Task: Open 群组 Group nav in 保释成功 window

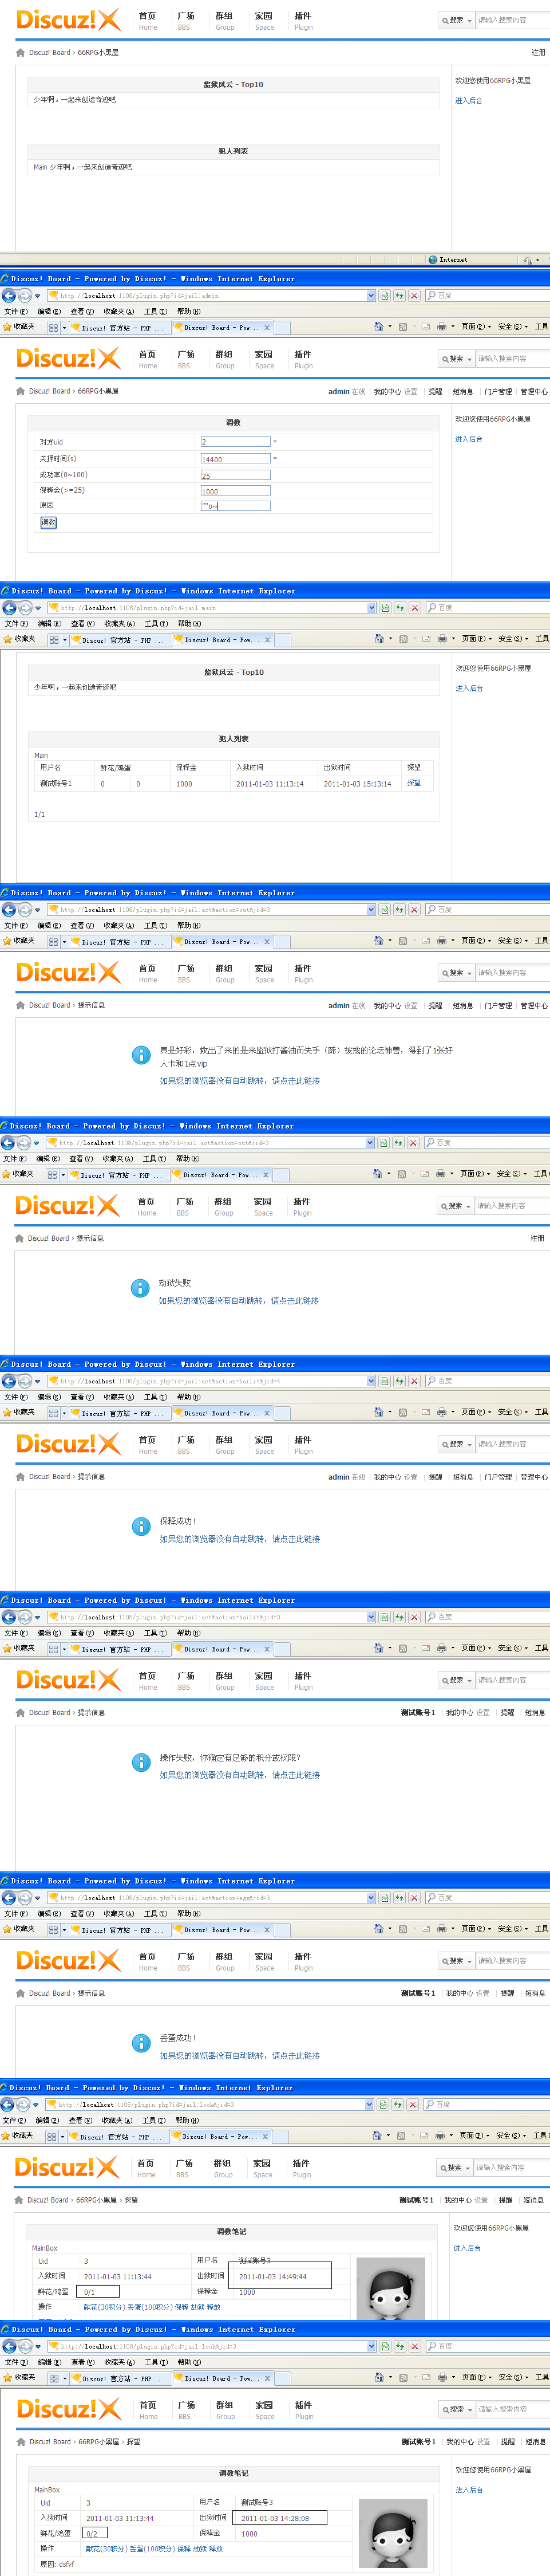Action: (x=225, y=1444)
